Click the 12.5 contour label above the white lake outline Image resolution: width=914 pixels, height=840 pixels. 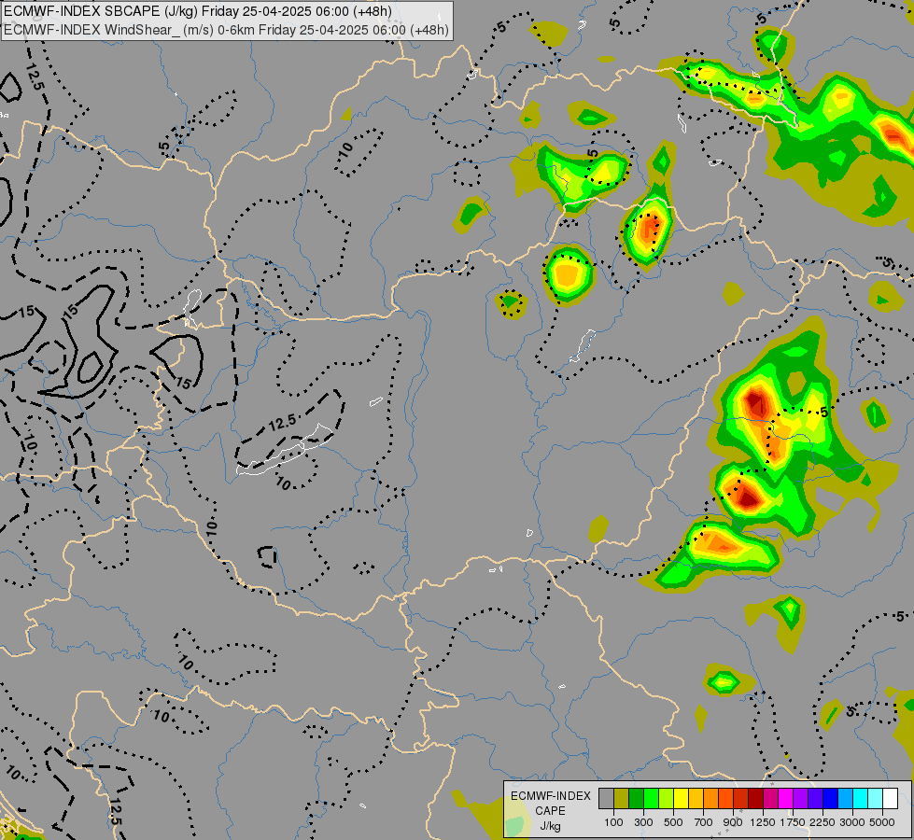click(x=283, y=423)
